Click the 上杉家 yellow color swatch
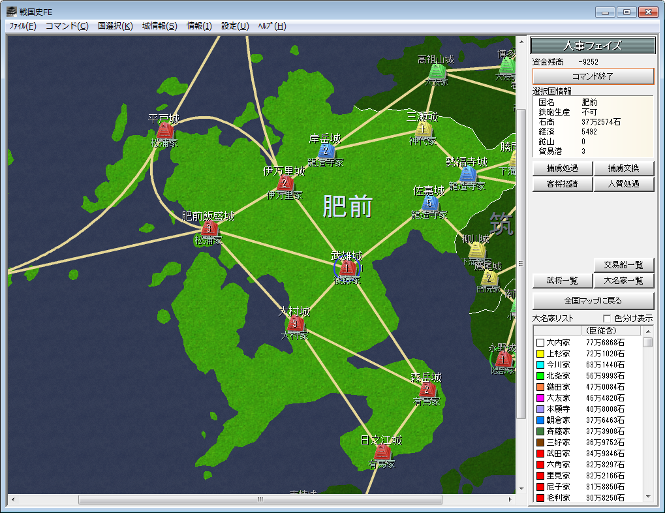Viewport: 665px width, 513px height. pyautogui.click(x=540, y=354)
